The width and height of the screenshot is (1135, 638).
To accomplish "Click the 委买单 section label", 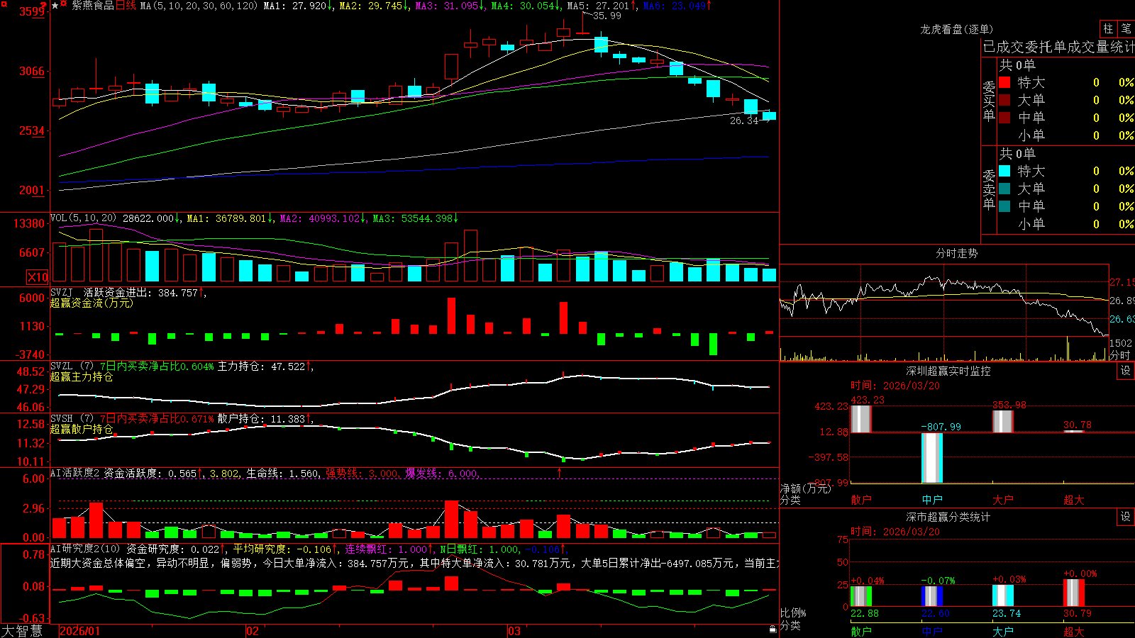I will click(989, 101).
